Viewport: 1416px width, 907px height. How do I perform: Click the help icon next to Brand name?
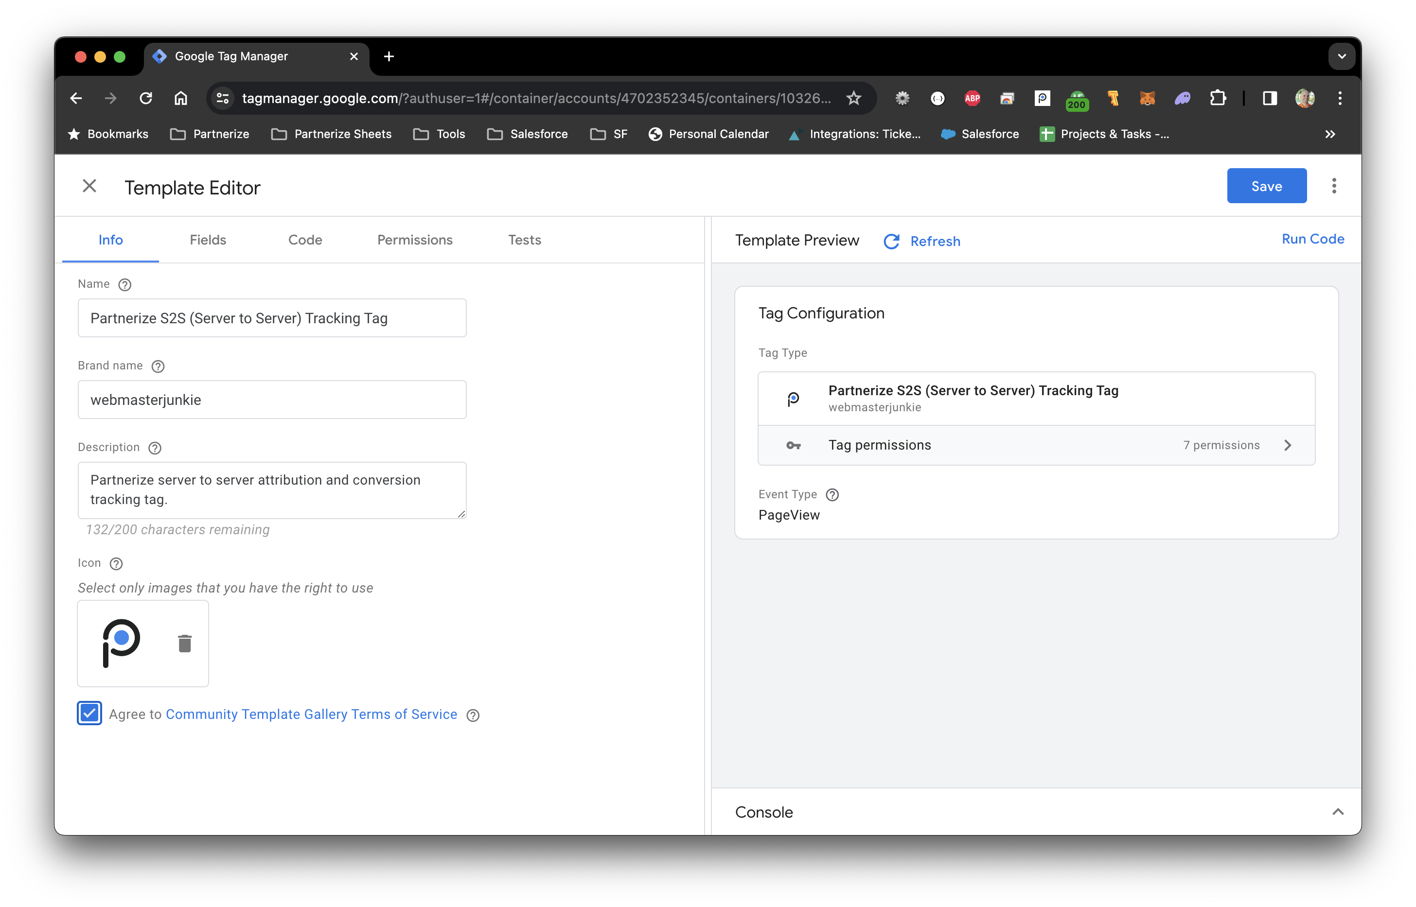(x=158, y=366)
